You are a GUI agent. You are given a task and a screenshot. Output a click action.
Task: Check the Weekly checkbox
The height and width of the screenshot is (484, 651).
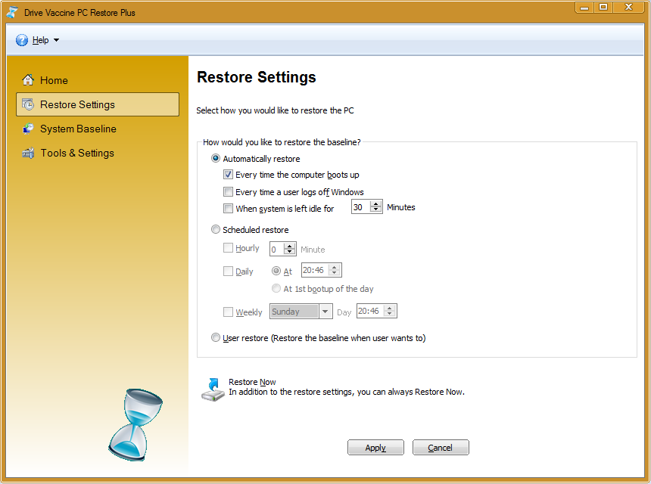pyautogui.click(x=228, y=312)
